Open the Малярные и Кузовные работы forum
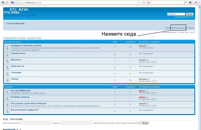Screen dimensions: 201x130 point(26,45)
